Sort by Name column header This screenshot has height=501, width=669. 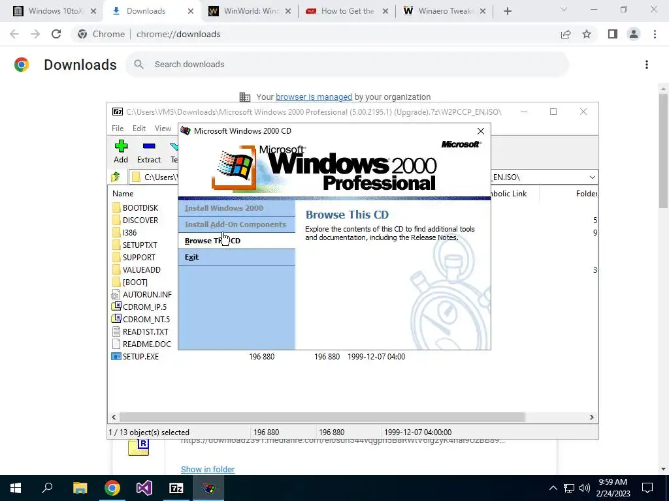pos(123,193)
